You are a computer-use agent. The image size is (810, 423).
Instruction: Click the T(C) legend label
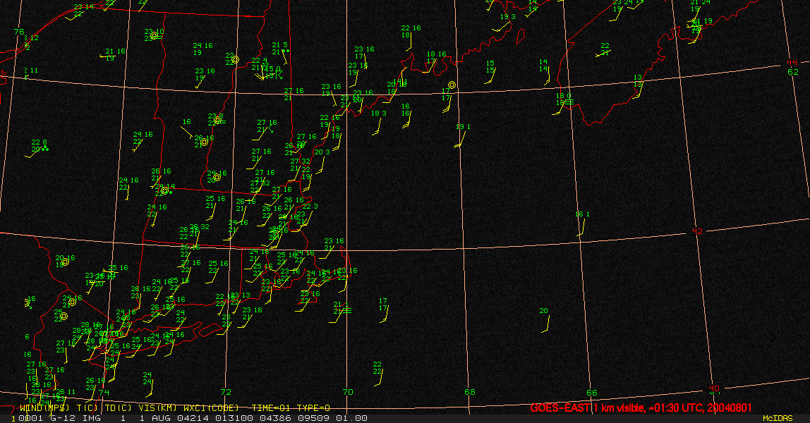(x=87, y=407)
